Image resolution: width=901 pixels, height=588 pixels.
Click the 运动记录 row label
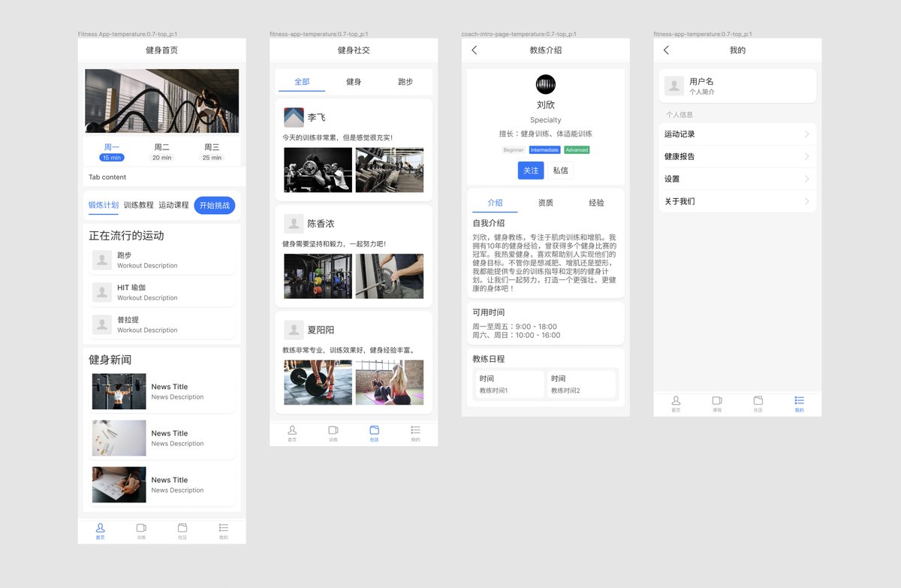tap(680, 134)
